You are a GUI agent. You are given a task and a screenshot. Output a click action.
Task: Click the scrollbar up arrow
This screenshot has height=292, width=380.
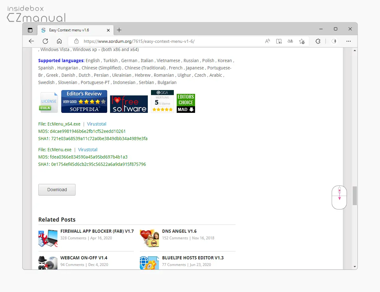click(x=355, y=50)
